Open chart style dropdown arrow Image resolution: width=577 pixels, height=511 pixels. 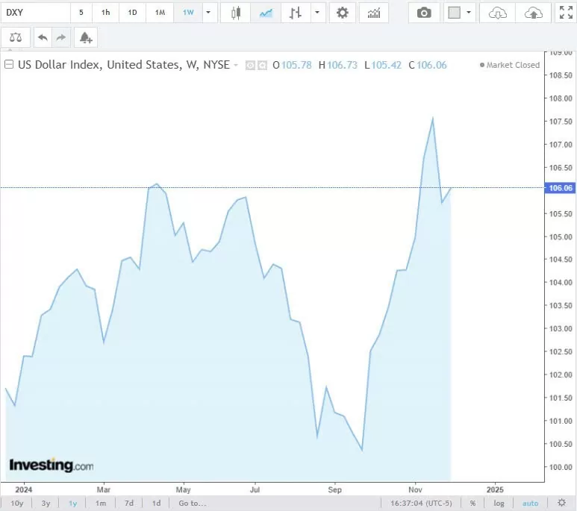coord(317,13)
